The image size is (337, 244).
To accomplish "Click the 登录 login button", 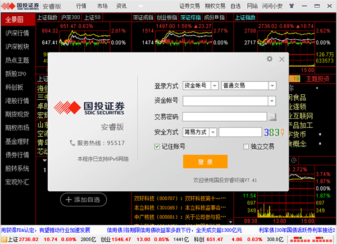I will pos(205,162).
